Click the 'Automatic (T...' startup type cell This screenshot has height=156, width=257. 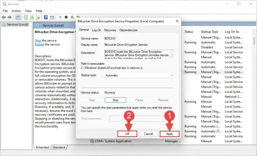point(211,131)
